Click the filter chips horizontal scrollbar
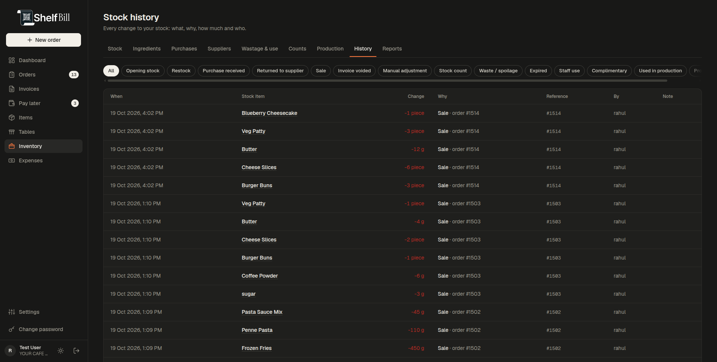The image size is (717, 362). pyautogui.click(x=387, y=81)
